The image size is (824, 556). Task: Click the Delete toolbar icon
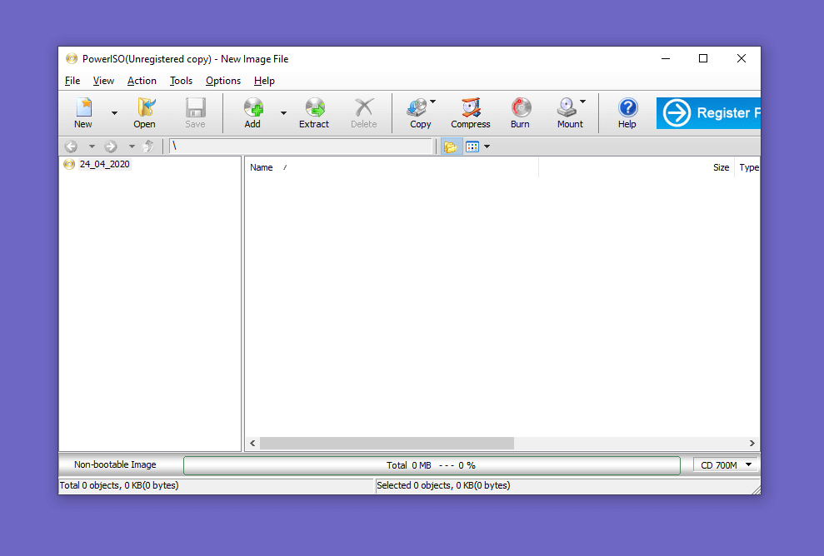(363, 113)
